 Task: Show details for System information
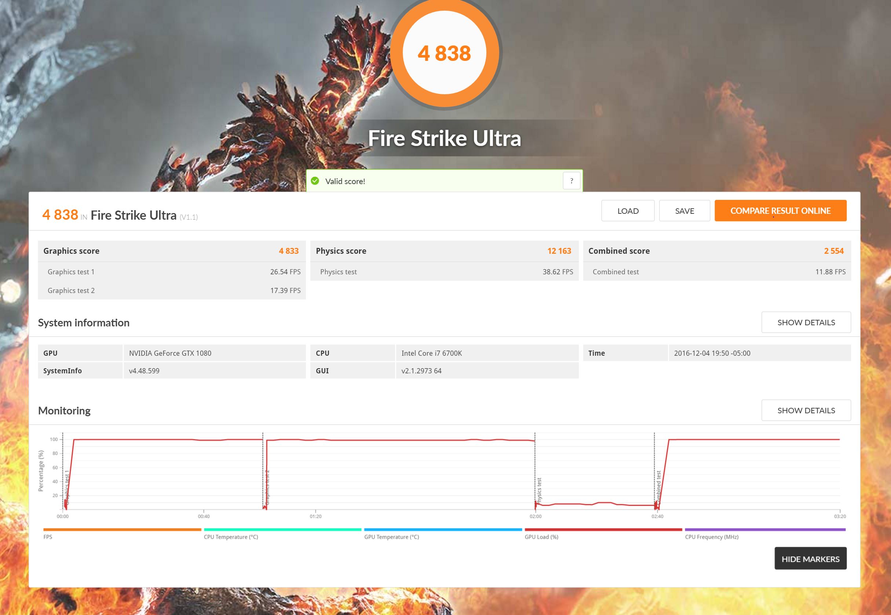[x=806, y=322]
